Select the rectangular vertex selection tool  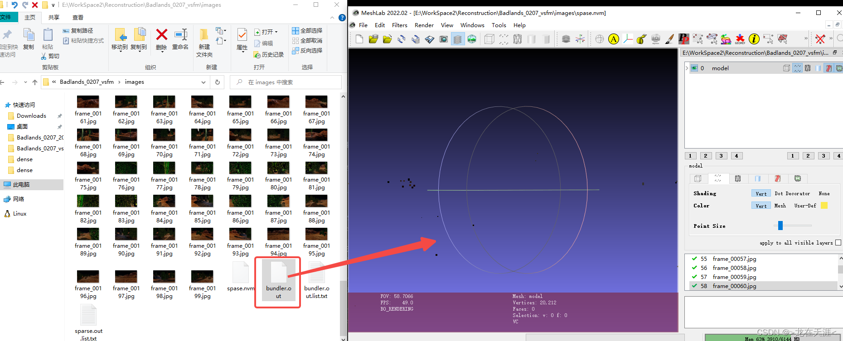click(x=768, y=39)
